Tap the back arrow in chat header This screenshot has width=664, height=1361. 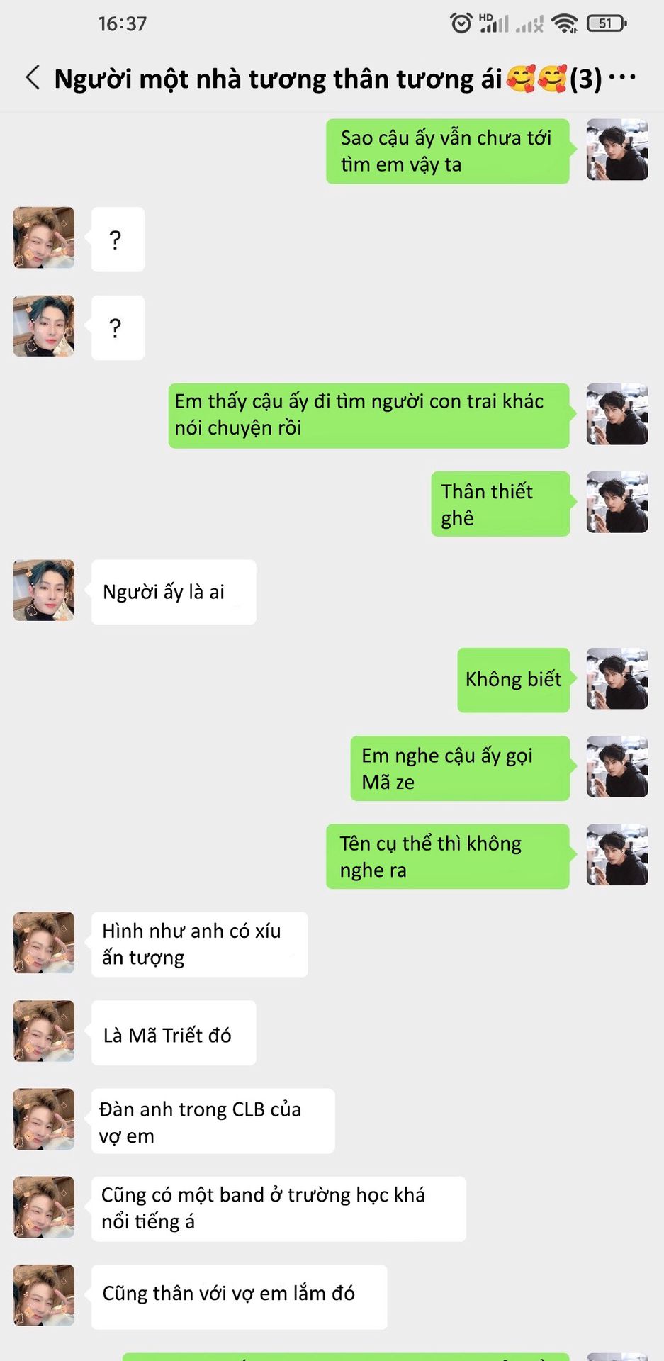click(x=33, y=77)
